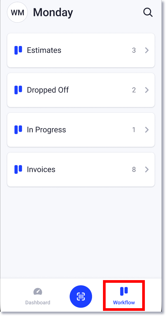167x317 pixels.
Task: Expand the In Progress card chevron
Action: pos(147,130)
